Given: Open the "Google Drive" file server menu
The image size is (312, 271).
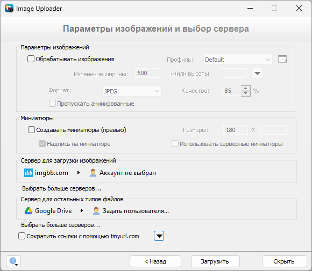Looking at the screenshot, I should [53, 211].
